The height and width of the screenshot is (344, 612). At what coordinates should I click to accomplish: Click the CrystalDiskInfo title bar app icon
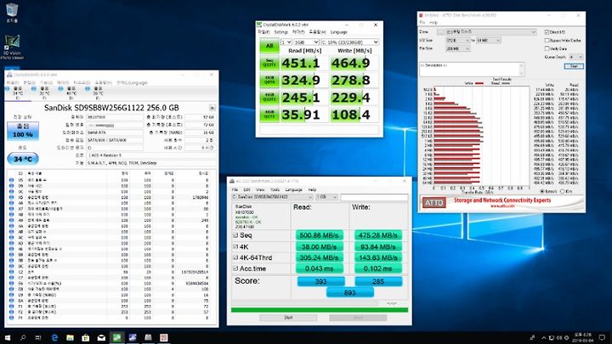(9, 74)
